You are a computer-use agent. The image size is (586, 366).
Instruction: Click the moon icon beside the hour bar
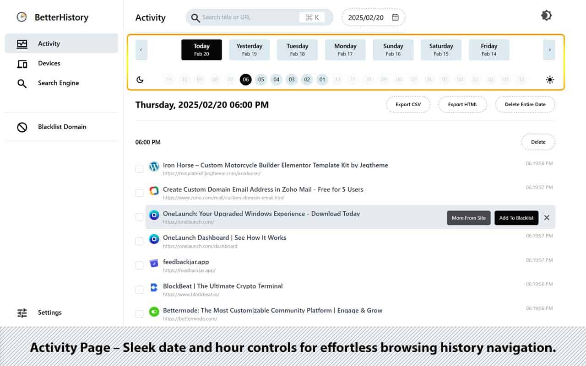140,79
